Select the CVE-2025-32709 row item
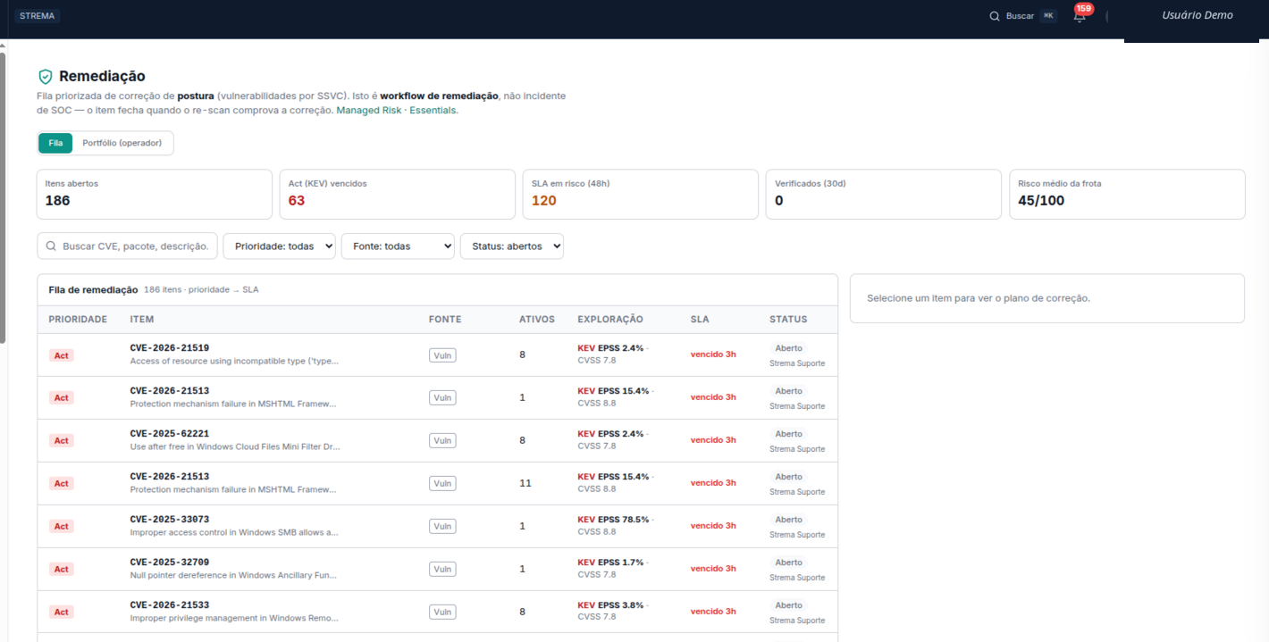 [x=438, y=569]
